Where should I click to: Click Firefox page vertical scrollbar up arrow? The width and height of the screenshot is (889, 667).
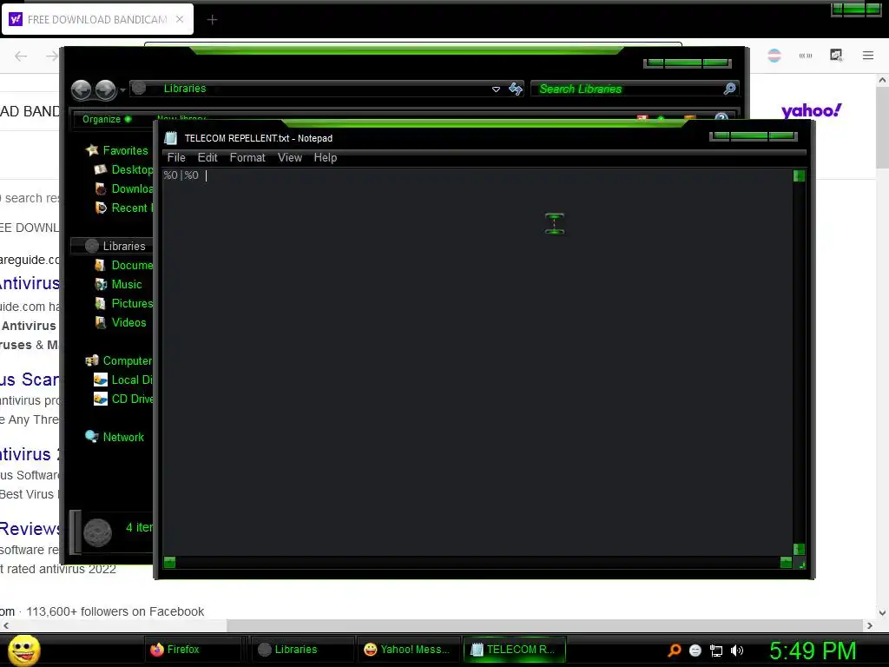pos(882,81)
